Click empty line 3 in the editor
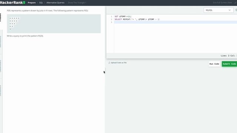The image size is (237, 133). pos(175,22)
